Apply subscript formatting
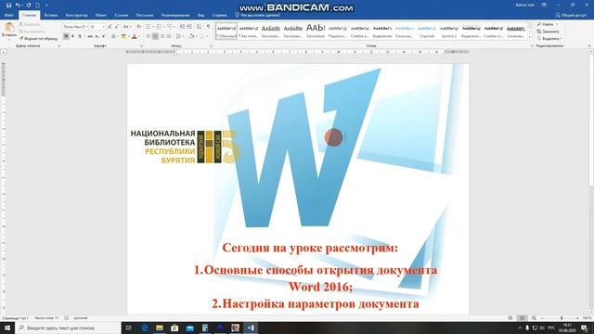Viewport: 594px width, 334px height. point(97,36)
